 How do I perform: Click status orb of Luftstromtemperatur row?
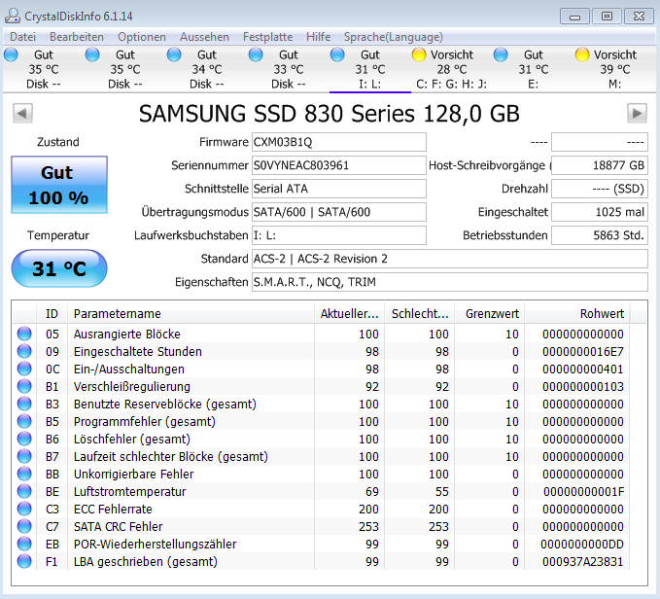point(24,491)
